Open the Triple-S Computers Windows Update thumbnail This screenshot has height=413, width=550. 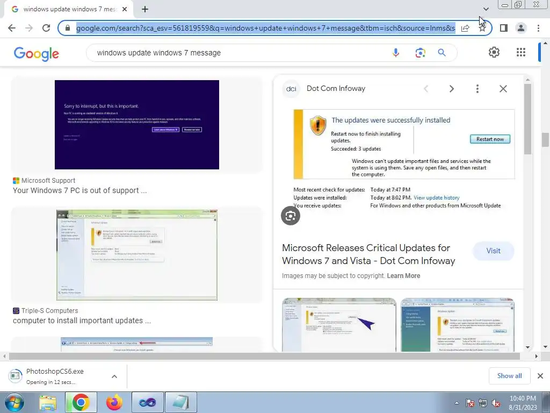click(137, 255)
